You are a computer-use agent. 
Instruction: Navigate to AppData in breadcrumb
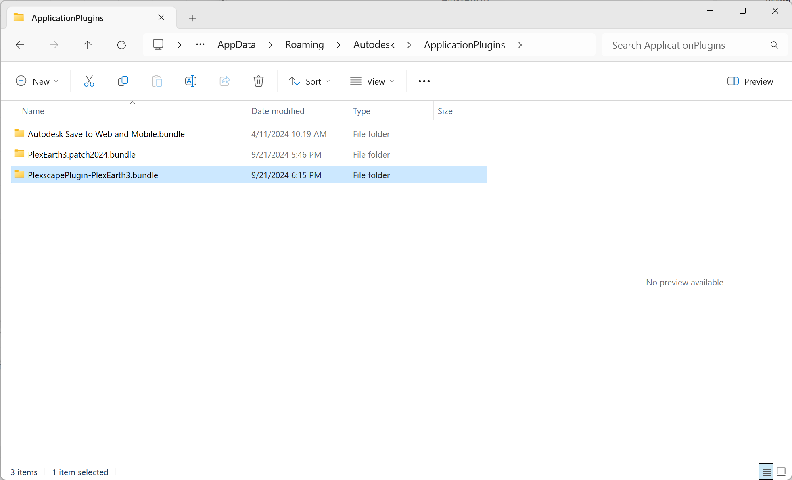tap(236, 45)
